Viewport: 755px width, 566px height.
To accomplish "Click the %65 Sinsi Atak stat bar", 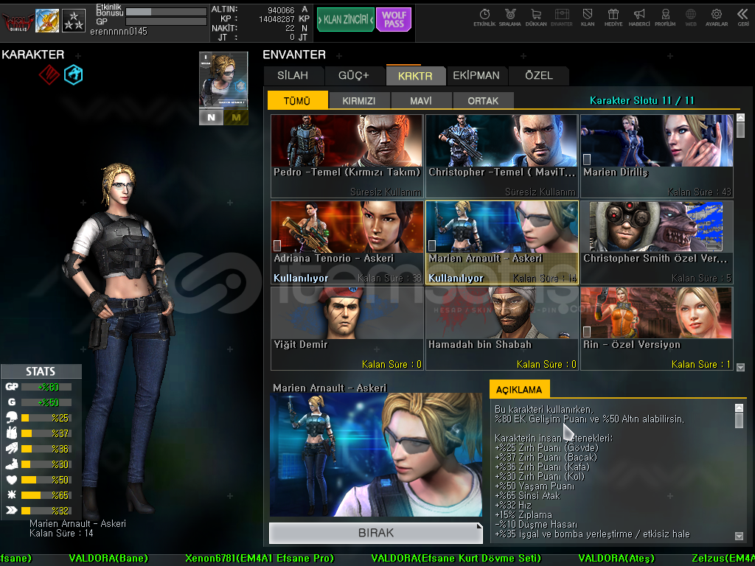I will tap(46, 495).
